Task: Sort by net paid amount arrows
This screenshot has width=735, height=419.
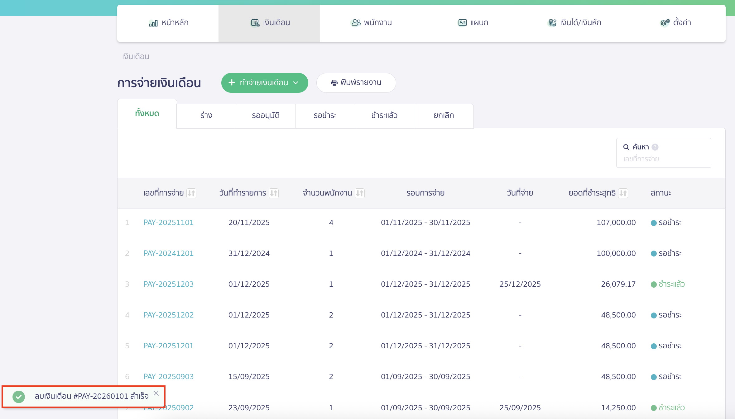Action: (x=623, y=193)
